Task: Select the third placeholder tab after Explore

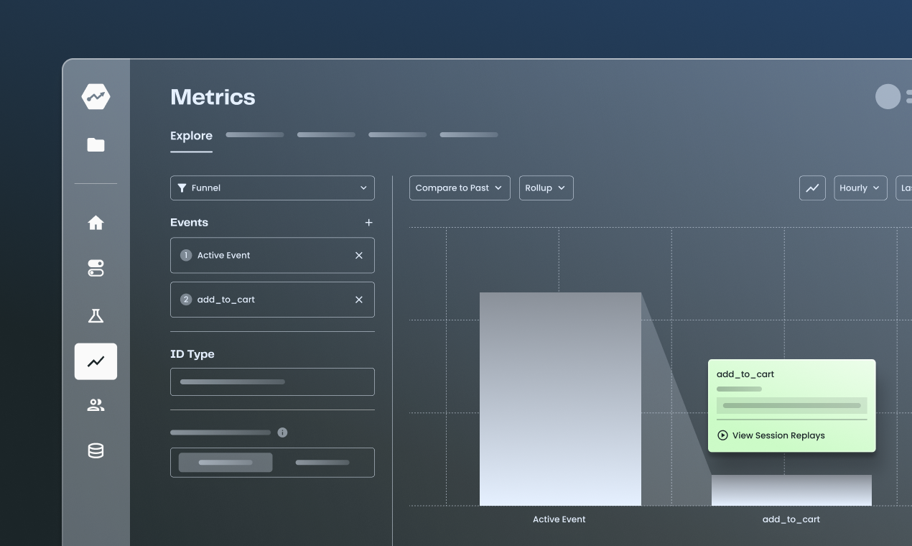Action: (397, 134)
